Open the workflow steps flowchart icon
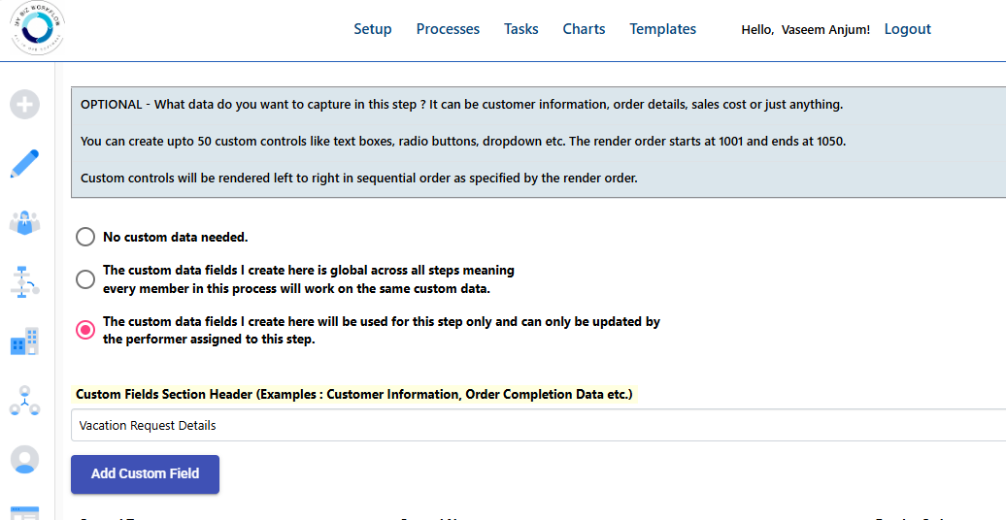This screenshot has width=1006, height=520. click(24, 282)
